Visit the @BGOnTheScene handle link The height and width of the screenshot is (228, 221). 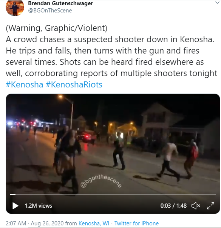click(50, 11)
